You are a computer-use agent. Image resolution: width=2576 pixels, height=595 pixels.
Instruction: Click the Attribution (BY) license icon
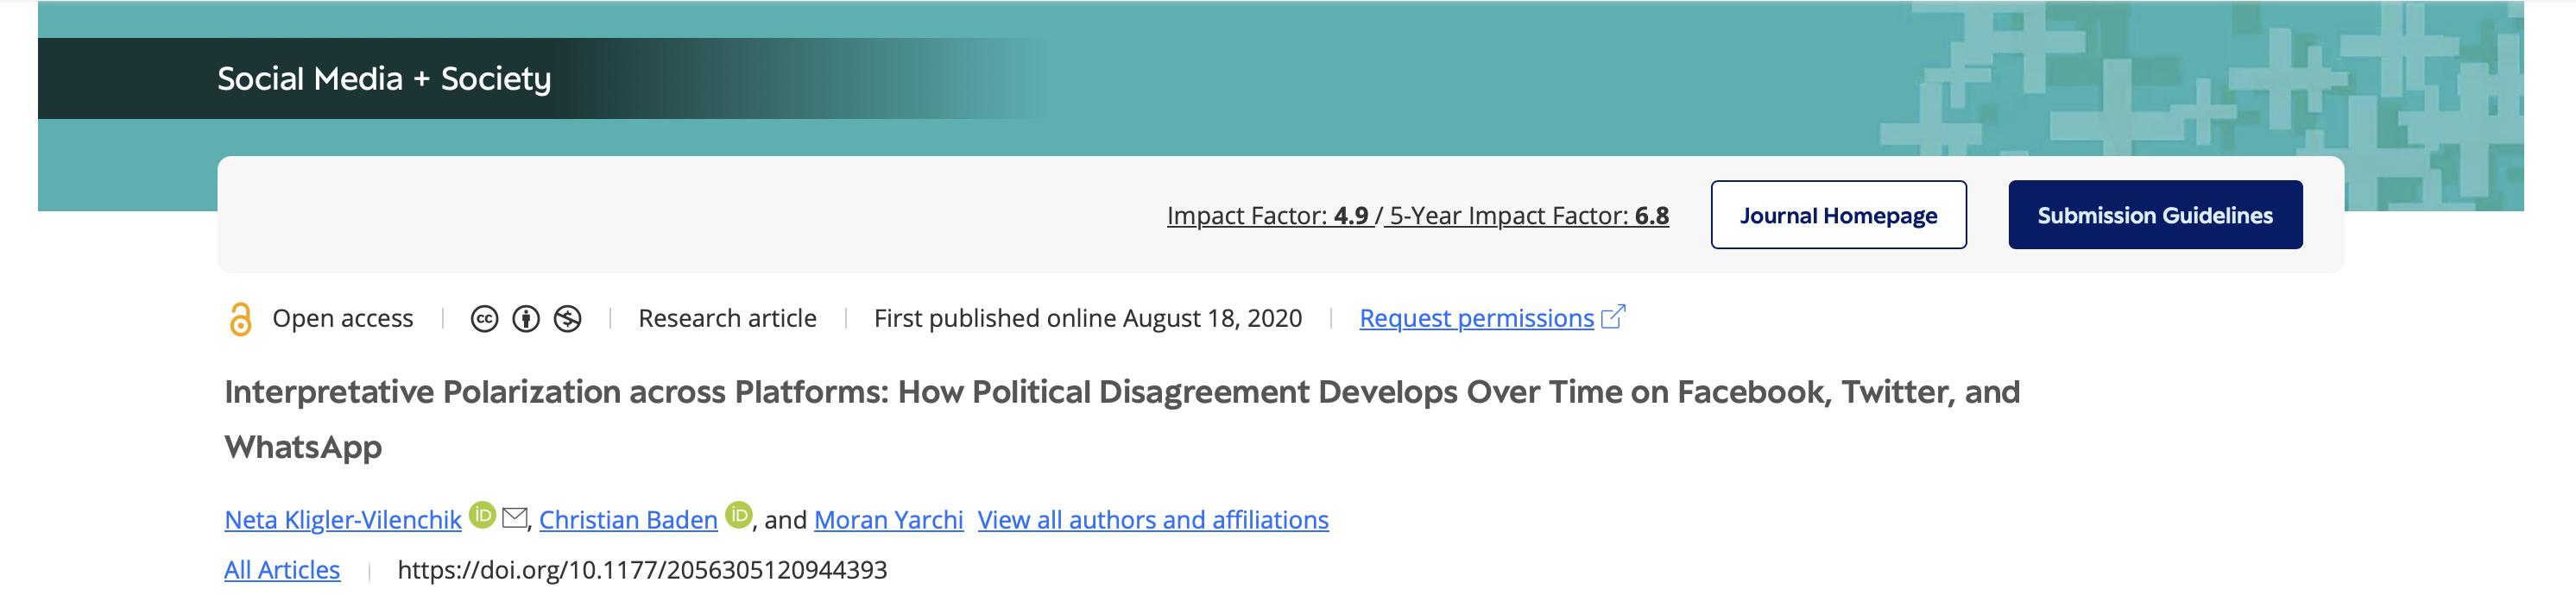(x=526, y=319)
